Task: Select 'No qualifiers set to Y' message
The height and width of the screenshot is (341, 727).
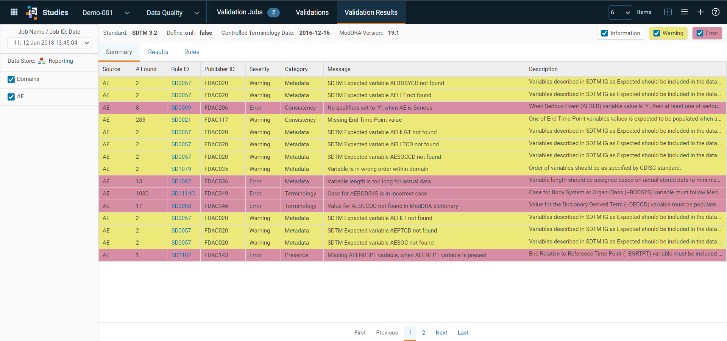Action: coord(380,108)
